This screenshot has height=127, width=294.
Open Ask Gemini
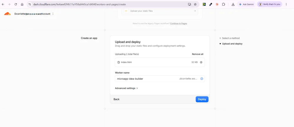(x=246, y=4)
